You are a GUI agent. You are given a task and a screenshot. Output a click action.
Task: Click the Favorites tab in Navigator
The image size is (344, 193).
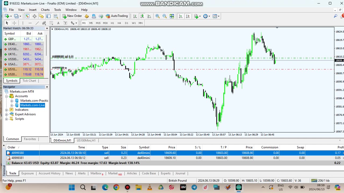(30, 139)
